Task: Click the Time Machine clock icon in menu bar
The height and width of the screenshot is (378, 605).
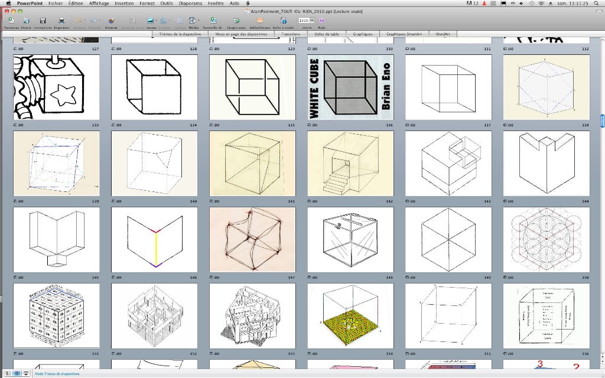Action: [531, 4]
